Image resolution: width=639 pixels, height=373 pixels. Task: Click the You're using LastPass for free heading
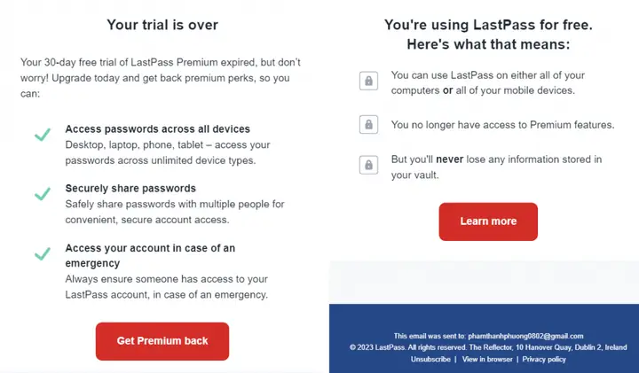click(x=488, y=35)
